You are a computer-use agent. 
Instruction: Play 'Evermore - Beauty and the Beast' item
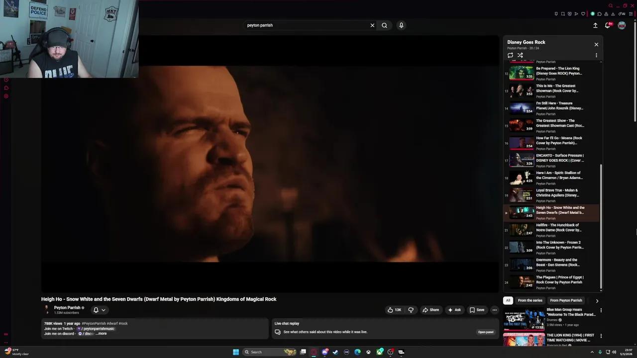tap(552, 265)
